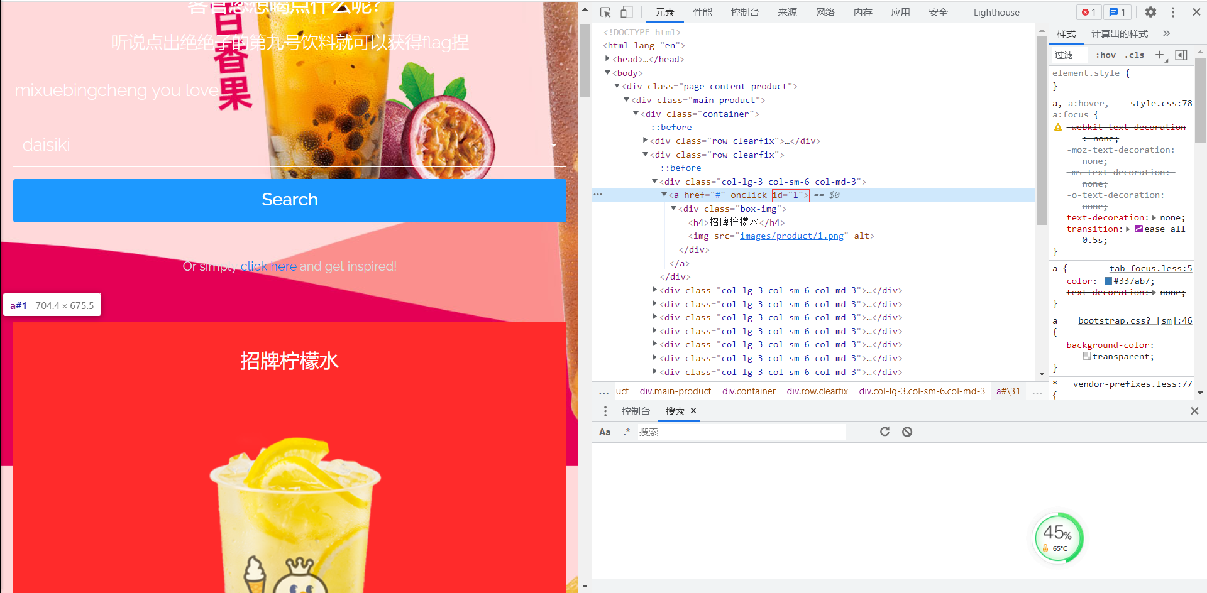Close the 搜索 drawer tab
This screenshot has height=593, width=1207.
point(693,411)
